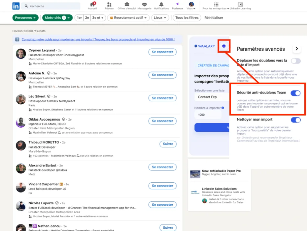The width and height of the screenshot is (307, 231).
Task: Open Gildas Avocegamou profile name
Action: (x=44, y=119)
